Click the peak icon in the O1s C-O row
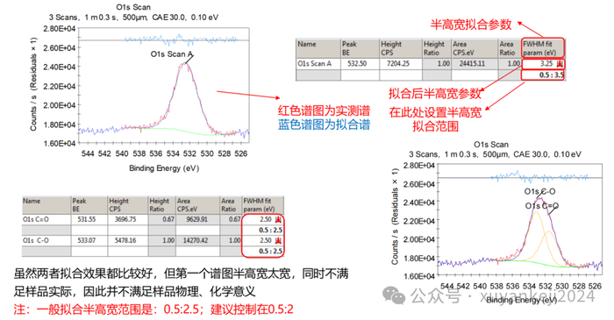Screen dimensions: 614x320 point(278,240)
